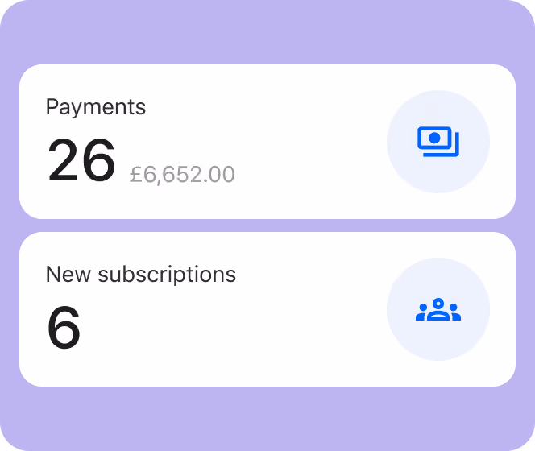
Task: Select the circular badge behind payments icon
Action: [x=438, y=142]
